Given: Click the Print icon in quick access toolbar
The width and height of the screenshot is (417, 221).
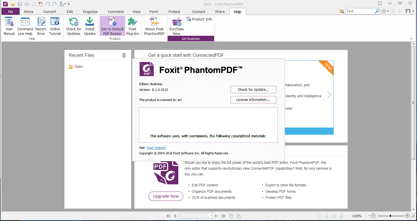Looking at the screenshot, I should (27, 4).
